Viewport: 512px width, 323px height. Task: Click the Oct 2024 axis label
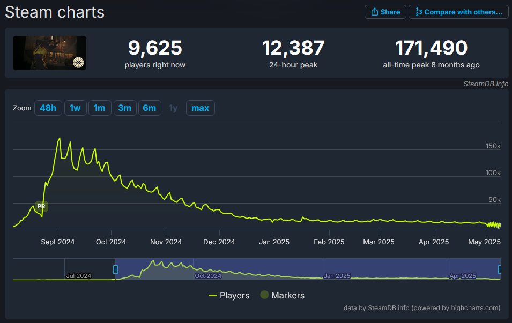pyautogui.click(x=111, y=242)
